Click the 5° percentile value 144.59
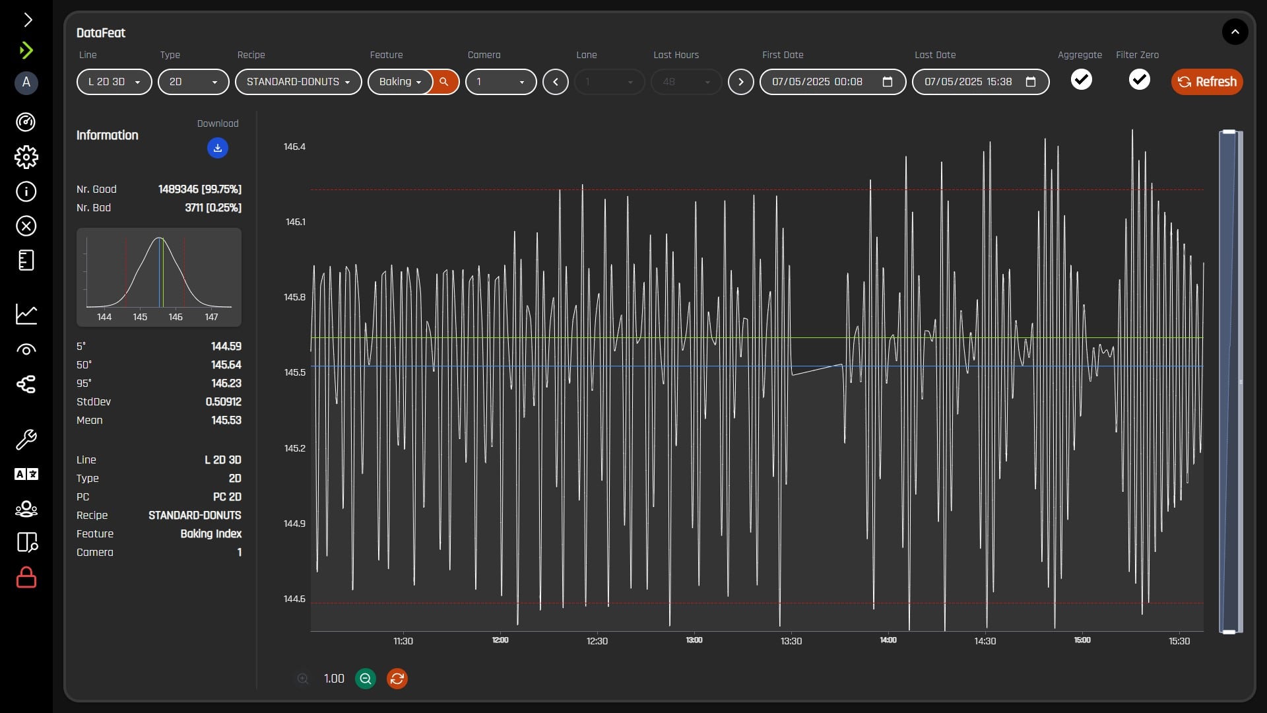 [226, 347]
